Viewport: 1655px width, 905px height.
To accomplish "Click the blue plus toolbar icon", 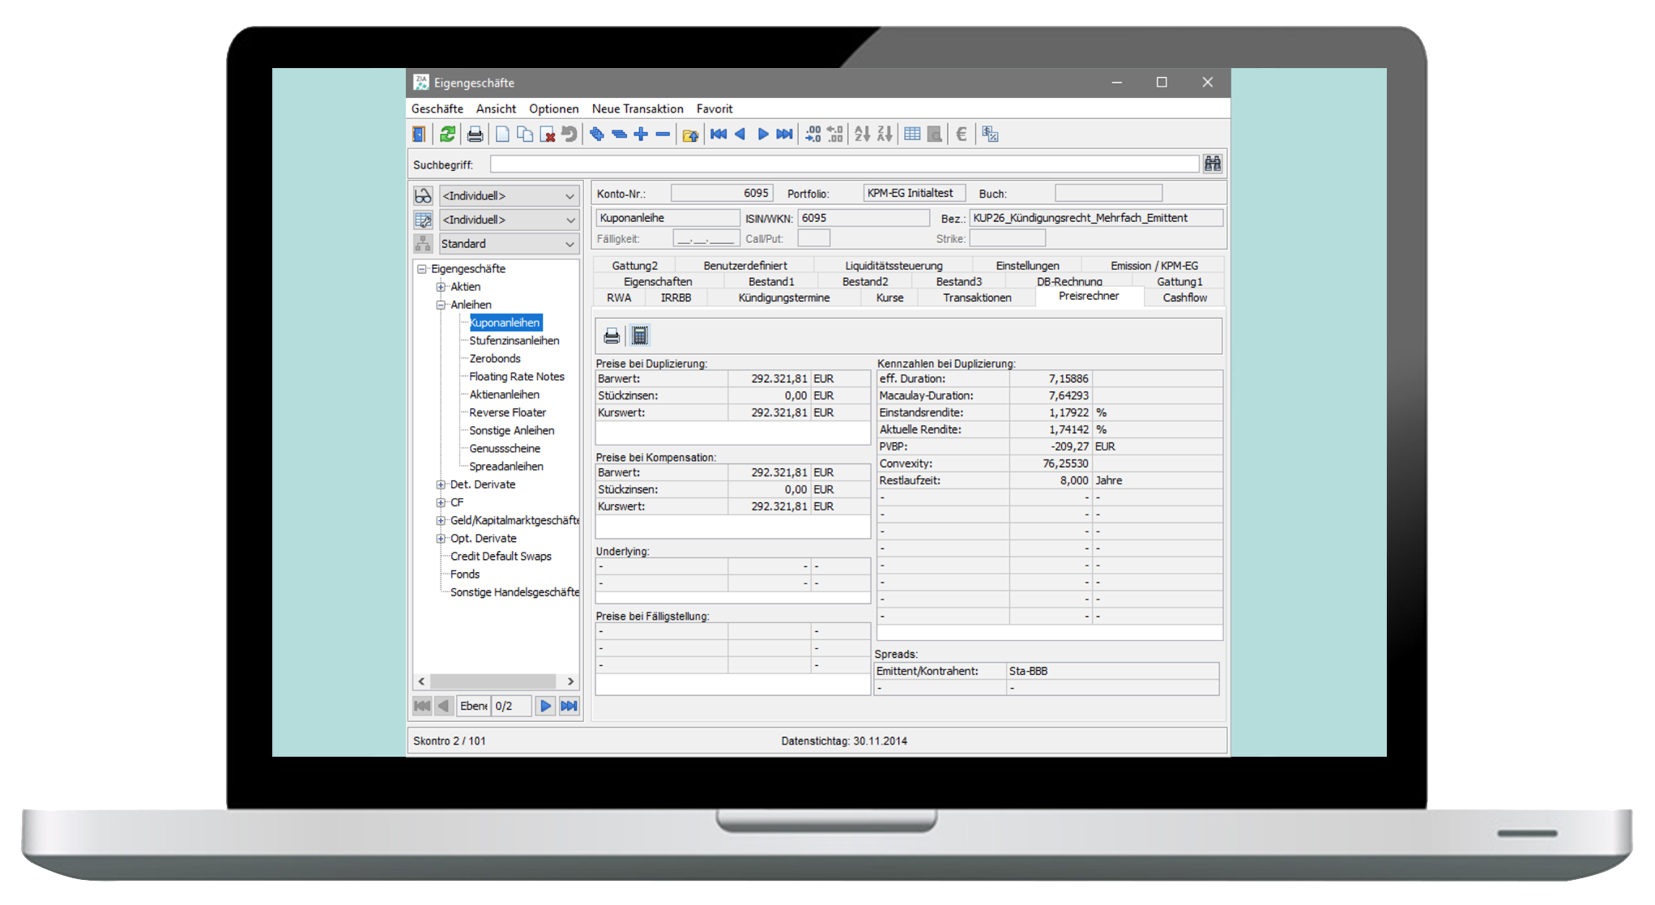I will (x=641, y=134).
